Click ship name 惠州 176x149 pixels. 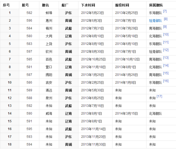(49, 20)
